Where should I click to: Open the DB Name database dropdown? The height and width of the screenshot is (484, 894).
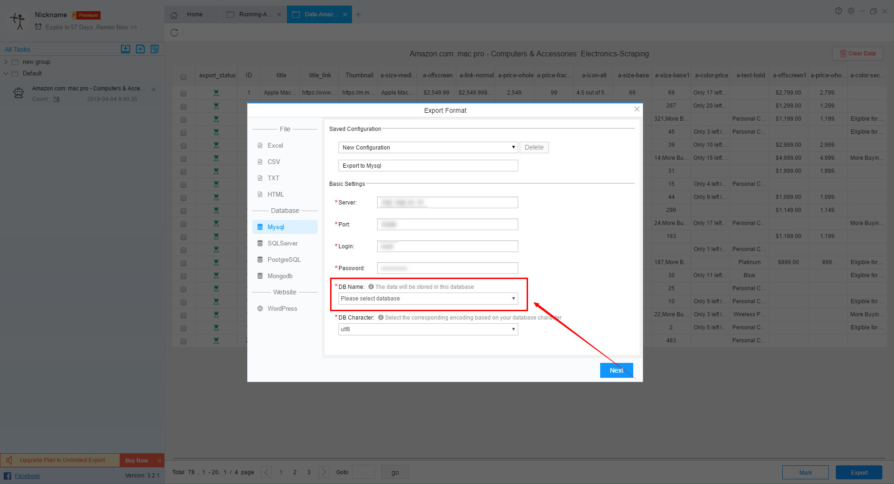point(428,299)
